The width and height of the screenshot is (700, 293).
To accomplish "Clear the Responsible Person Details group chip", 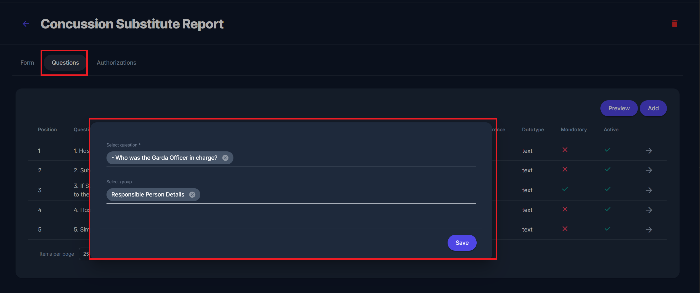I will click(192, 194).
